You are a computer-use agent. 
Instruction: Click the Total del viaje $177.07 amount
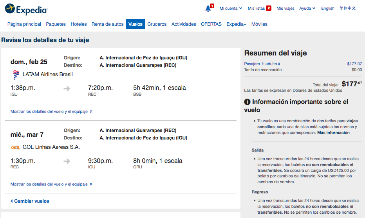pyautogui.click(x=352, y=84)
